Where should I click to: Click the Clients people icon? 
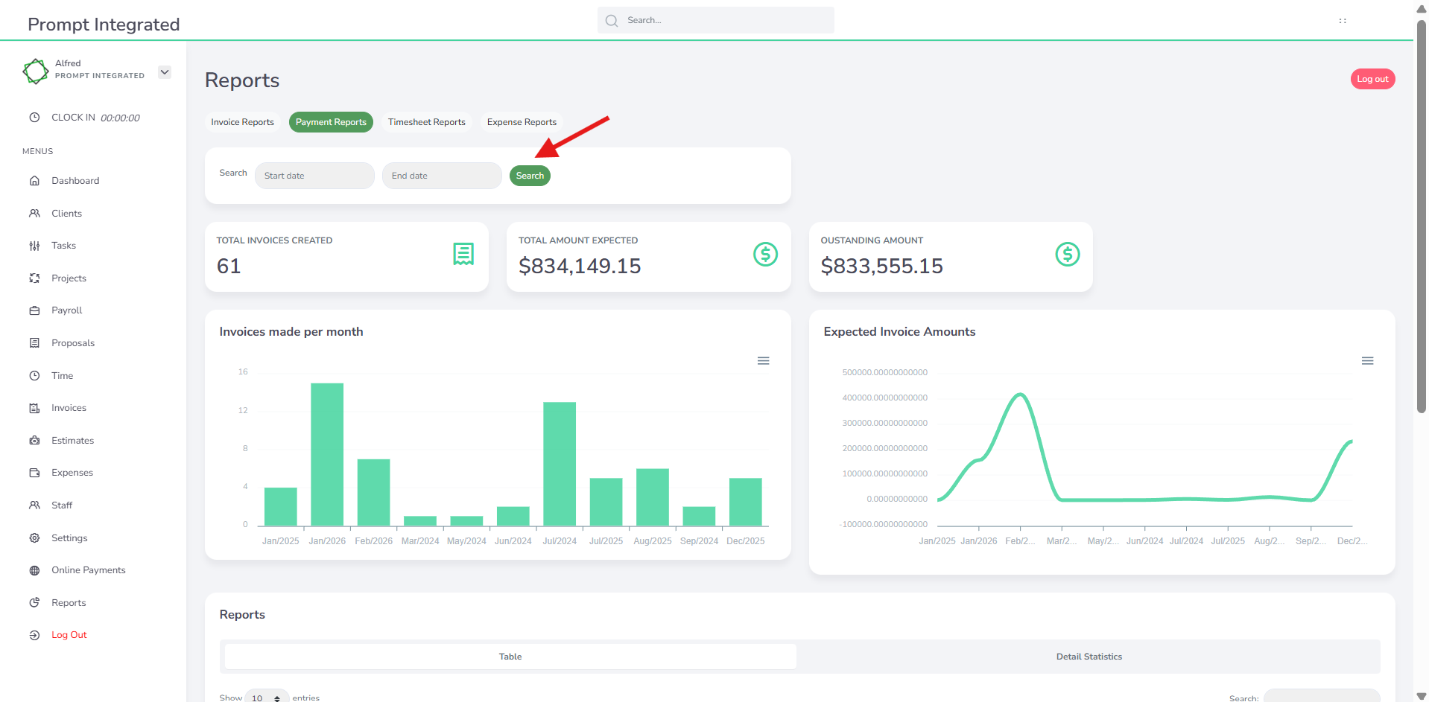[x=34, y=214]
